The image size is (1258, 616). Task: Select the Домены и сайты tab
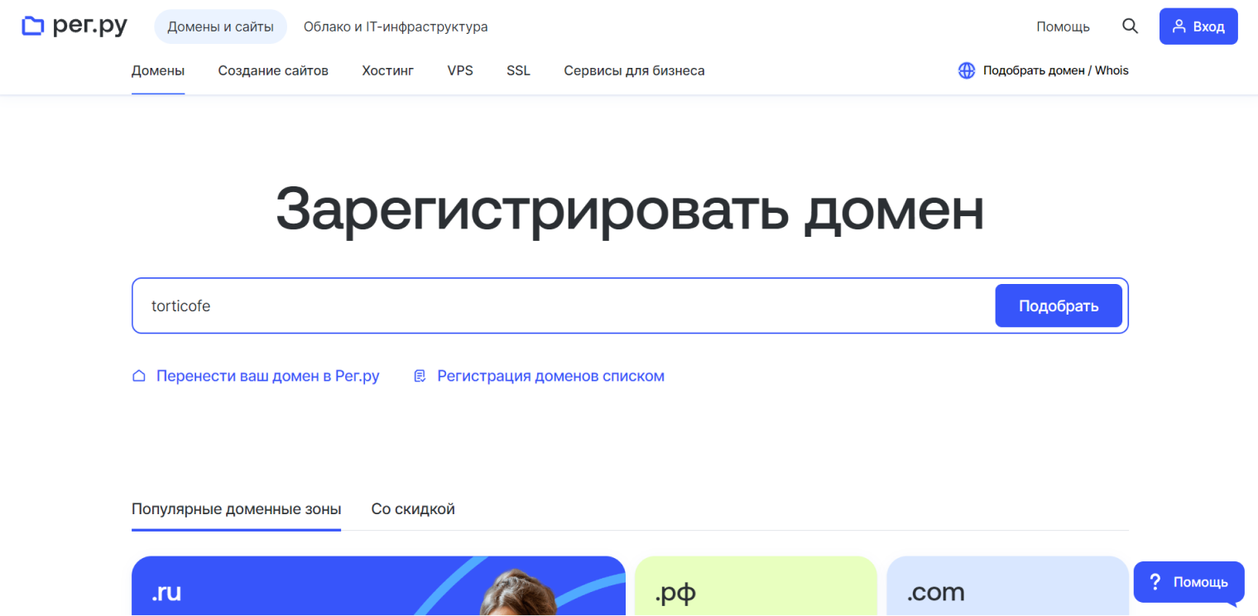(x=220, y=26)
